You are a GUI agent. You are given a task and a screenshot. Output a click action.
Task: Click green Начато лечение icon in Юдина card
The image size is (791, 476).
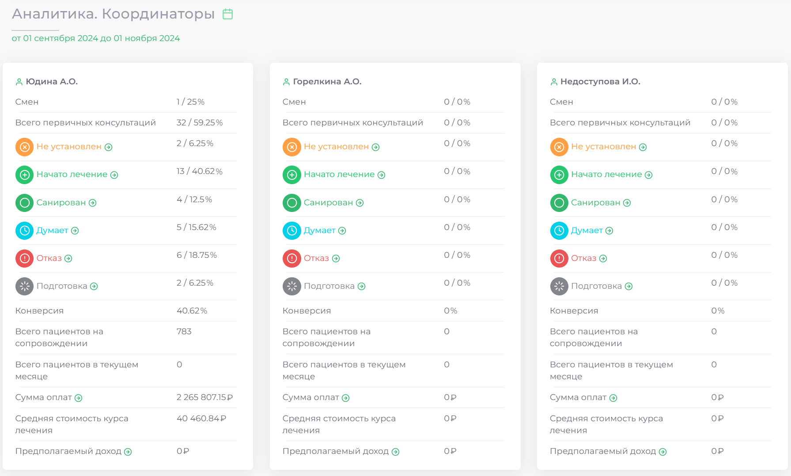coord(25,175)
